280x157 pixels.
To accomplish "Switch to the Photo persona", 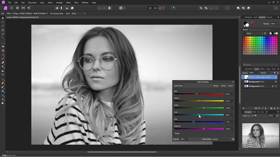I will (5, 8).
